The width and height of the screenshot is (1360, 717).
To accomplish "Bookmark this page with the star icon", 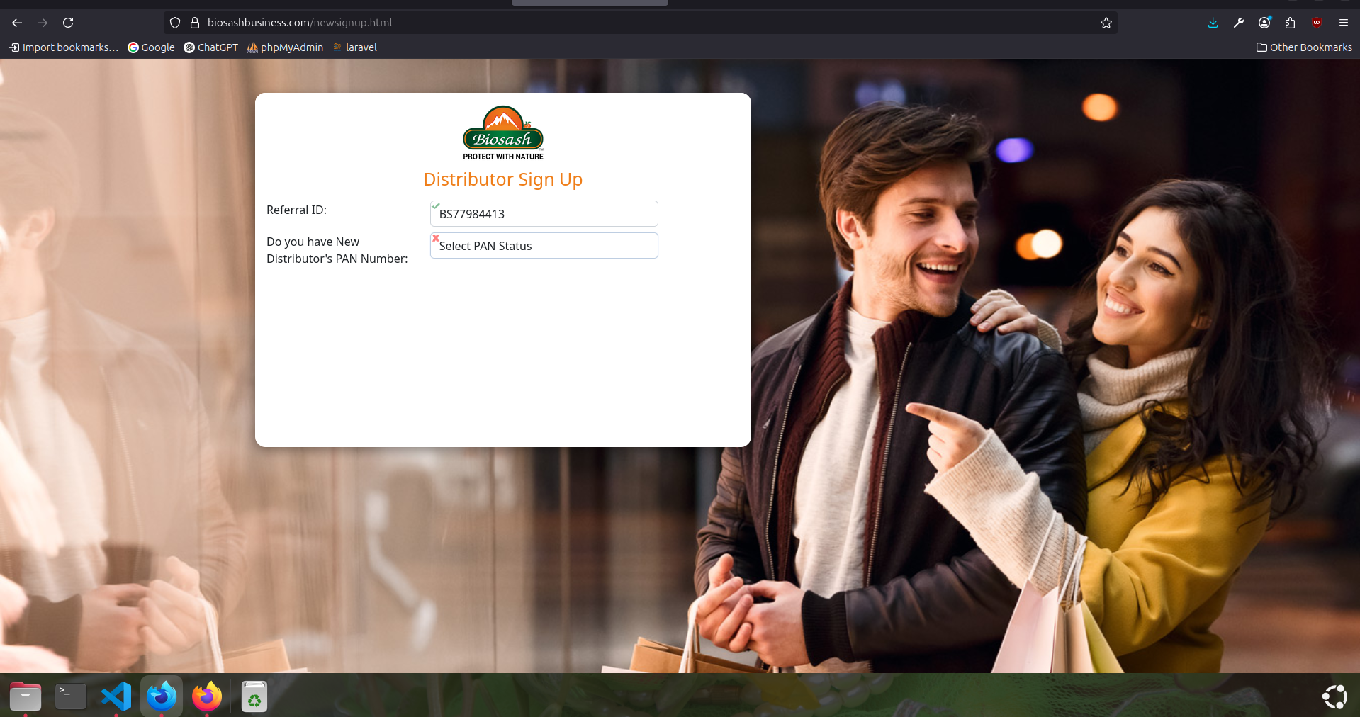I will coord(1106,23).
